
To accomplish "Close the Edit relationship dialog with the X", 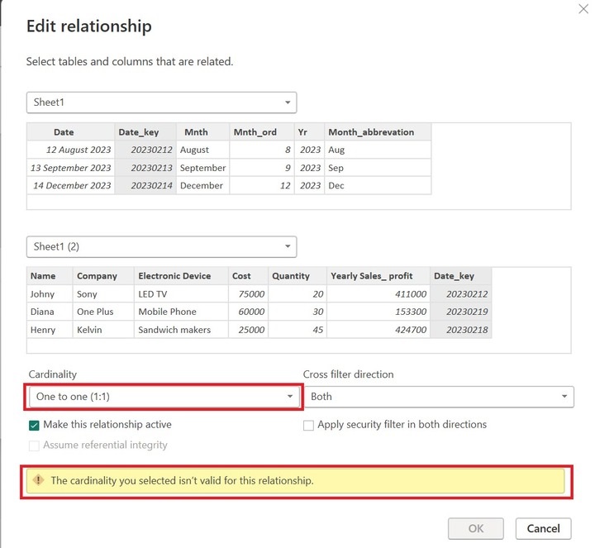I will pos(583,9).
